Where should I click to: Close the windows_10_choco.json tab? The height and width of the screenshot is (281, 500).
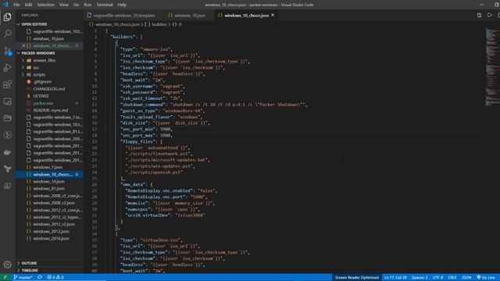click(273, 15)
